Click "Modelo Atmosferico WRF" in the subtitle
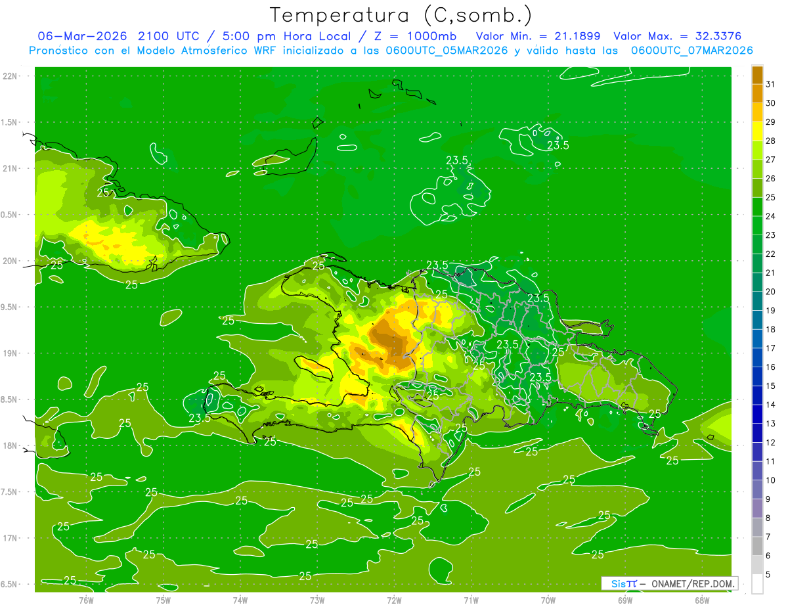This screenshot has height=609, width=788. coord(206,50)
